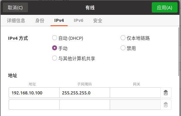Click the IPv4 tab

pyautogui.click(x=59, y=21)
